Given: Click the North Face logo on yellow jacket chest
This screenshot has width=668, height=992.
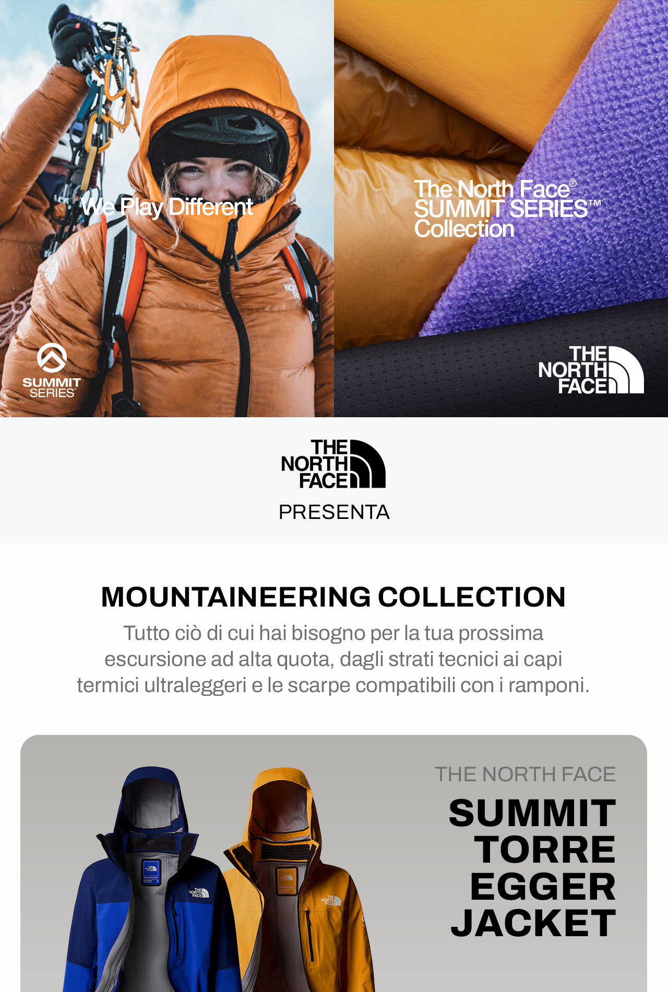Looking at the screenshot, I should pos(331,901).
